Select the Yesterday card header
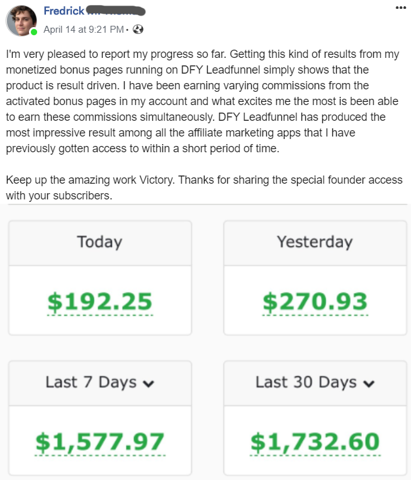This screenshot has height=480, width=411. click(x=315, y=242)
